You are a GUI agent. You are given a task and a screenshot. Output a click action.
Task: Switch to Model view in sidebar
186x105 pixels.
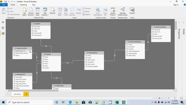[3, 34]
